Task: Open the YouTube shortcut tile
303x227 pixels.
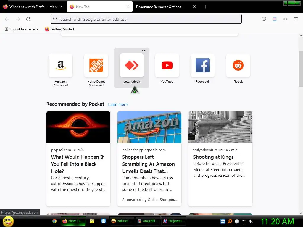Action: [167, 65]
